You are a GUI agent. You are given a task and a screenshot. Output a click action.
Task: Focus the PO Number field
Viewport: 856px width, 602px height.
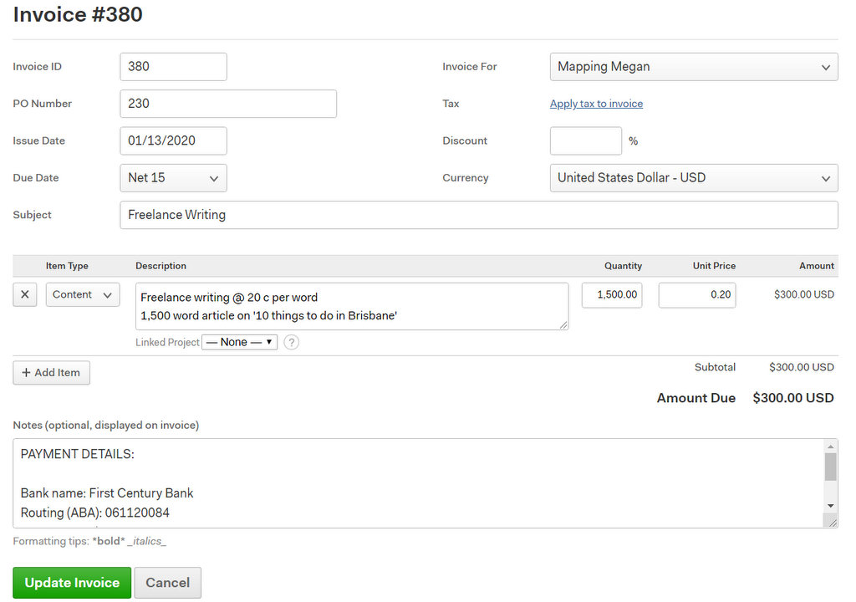[228, 104]
